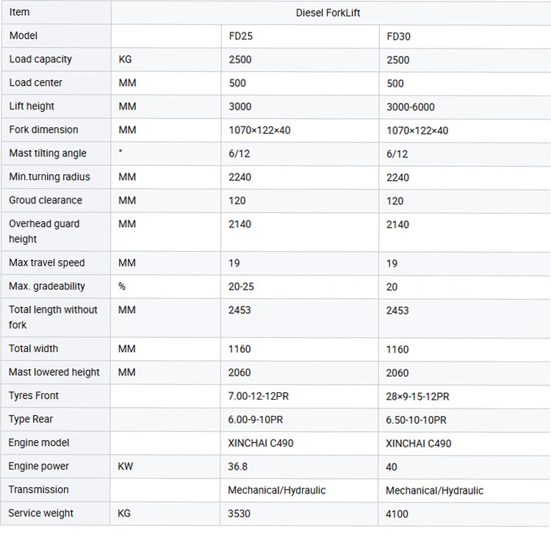Click the 20-25 gradeability value
The width and height of the screenshot is (551, 551).
click(242, 287)
